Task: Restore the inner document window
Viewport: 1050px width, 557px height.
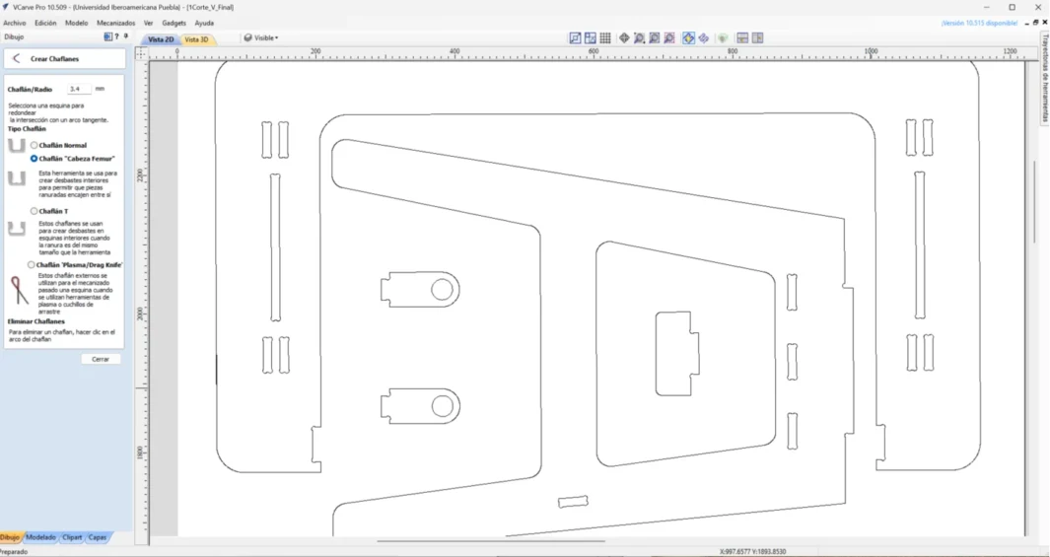Action: [1036, 23]
